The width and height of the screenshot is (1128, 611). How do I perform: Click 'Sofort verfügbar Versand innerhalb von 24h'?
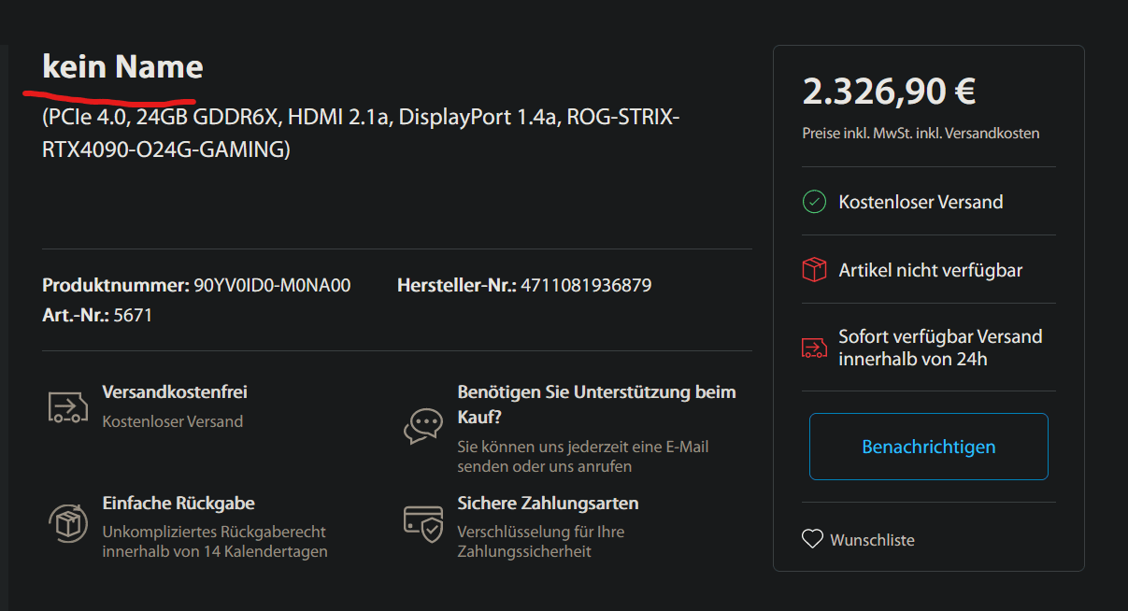(x=940, y=348)
